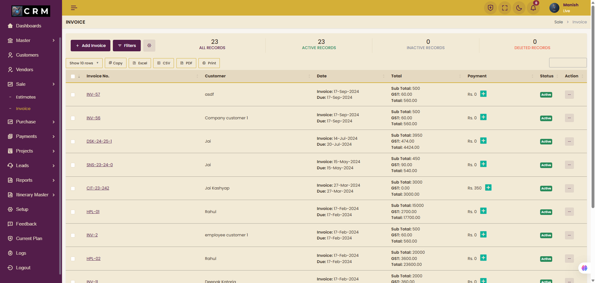This screenshot has height=283, width=595.
Task: Collapse the Sale sidebar menu
Action: click(x=31, y=84)
